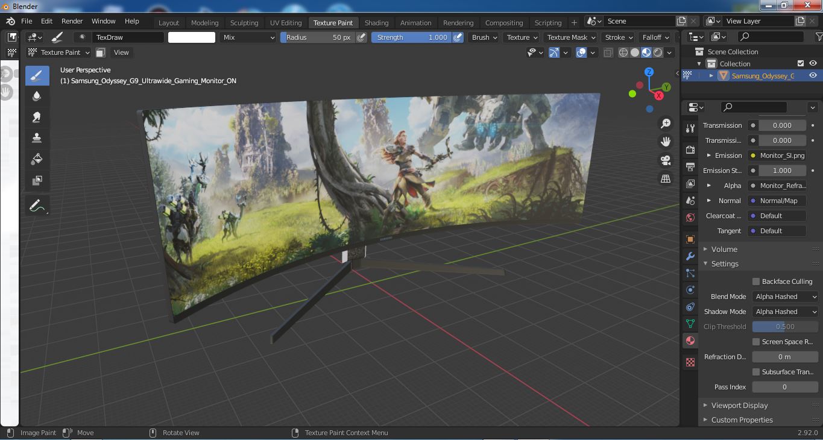
Task: Open the View Layer properties tab icon
Action: coord(690,183)
